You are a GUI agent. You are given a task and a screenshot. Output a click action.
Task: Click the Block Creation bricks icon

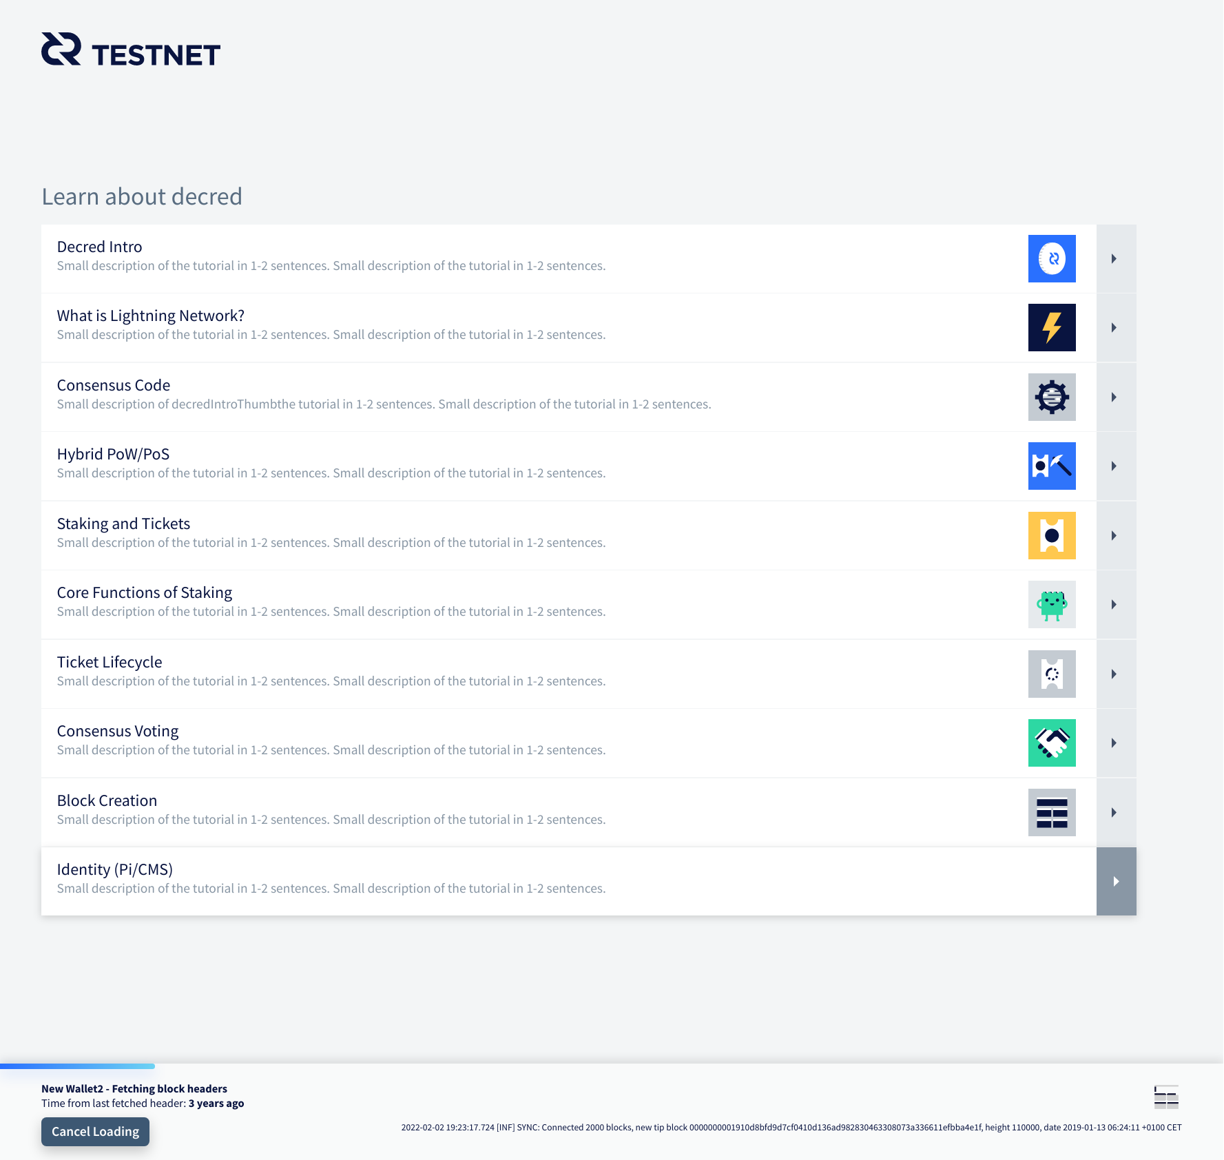[x=1052, y=812]
